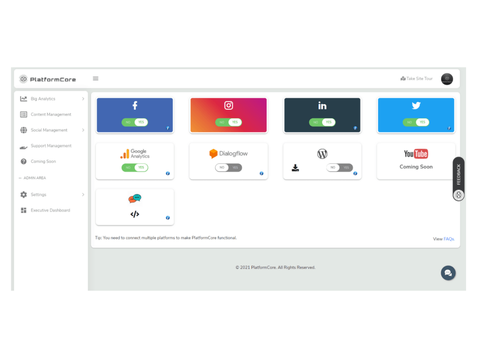477x358 pixels.
Task: Open info icon on Twitter card
Action: pyautogui.click(x=449, y=128)
